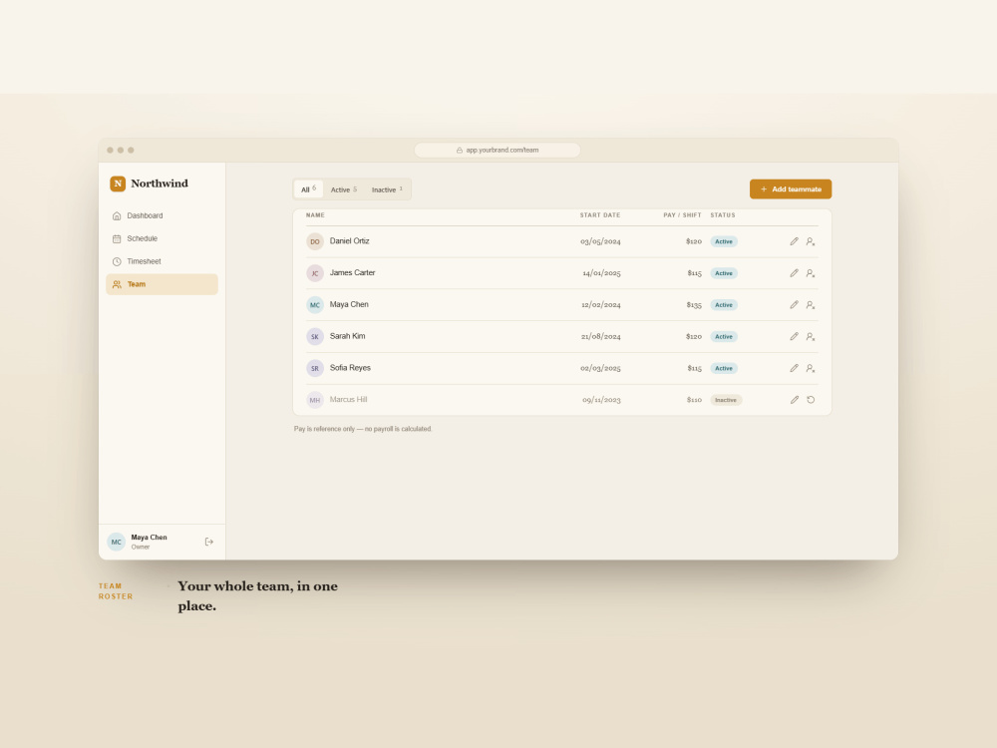Viewport: 997px width, 748px height.
Task: Click the MH avatar for Marcus Hill
Action: [x=315, y=400]
